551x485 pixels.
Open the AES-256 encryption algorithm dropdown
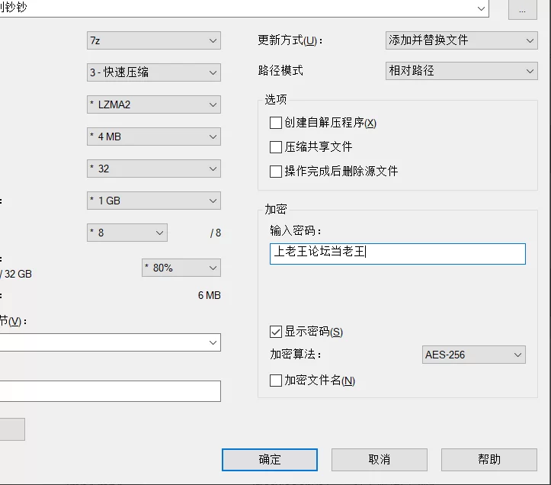click(x=474, y=355)
